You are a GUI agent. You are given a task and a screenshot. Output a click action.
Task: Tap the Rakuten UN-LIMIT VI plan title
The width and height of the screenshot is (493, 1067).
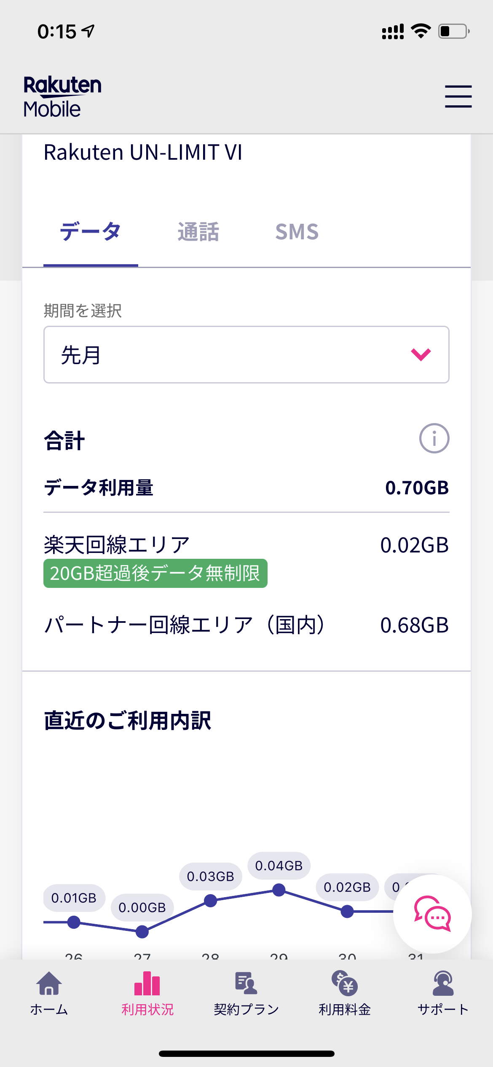click(143, 152)
